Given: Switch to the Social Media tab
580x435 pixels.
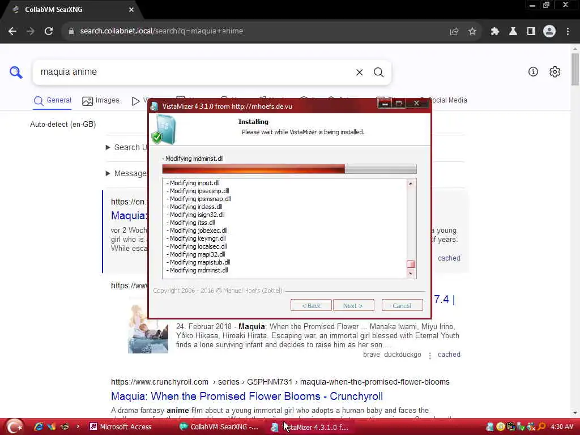Looking at the screenshot, I should [x=448, y=100].
